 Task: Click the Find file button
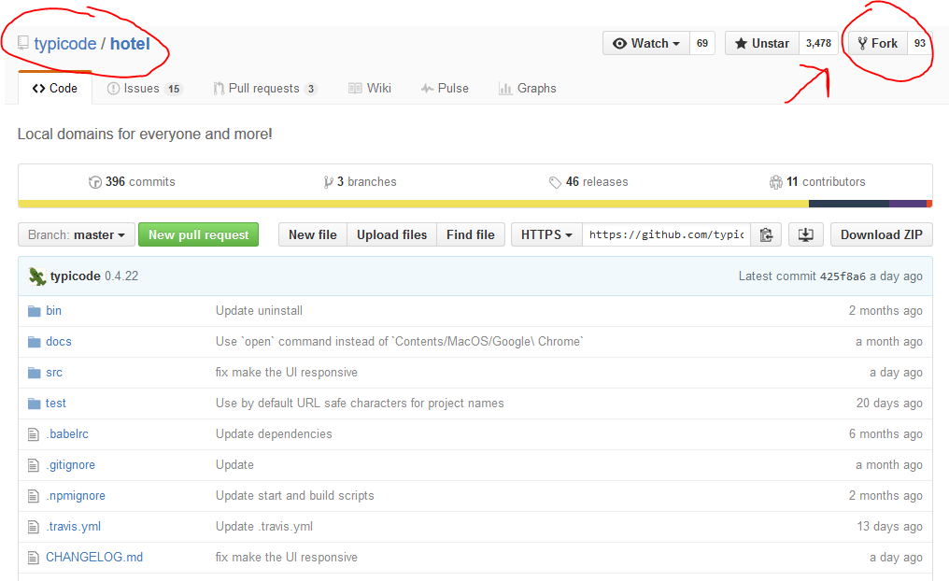pyautogui.click(x=470, y=234)
